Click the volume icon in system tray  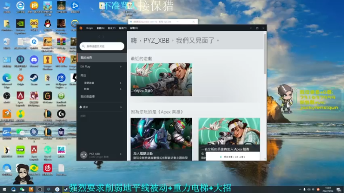309,190
